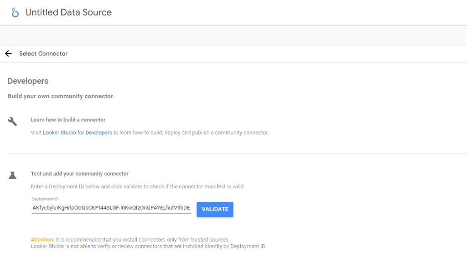The width and height of the screenshot is (467, 273).
Task: Click the Looker Studio logo icon
Action: pyautogui.click(x=15, y=13)
